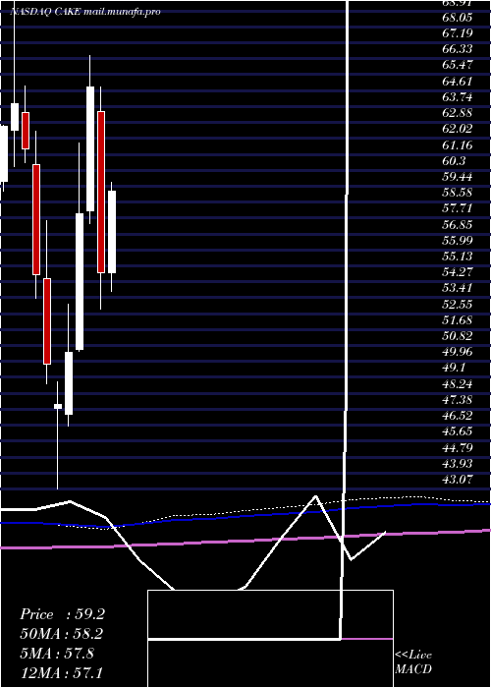Click the '50MA : 58.2' readout
This screenshot has width=491, height=688.
[x=62, y=634]
